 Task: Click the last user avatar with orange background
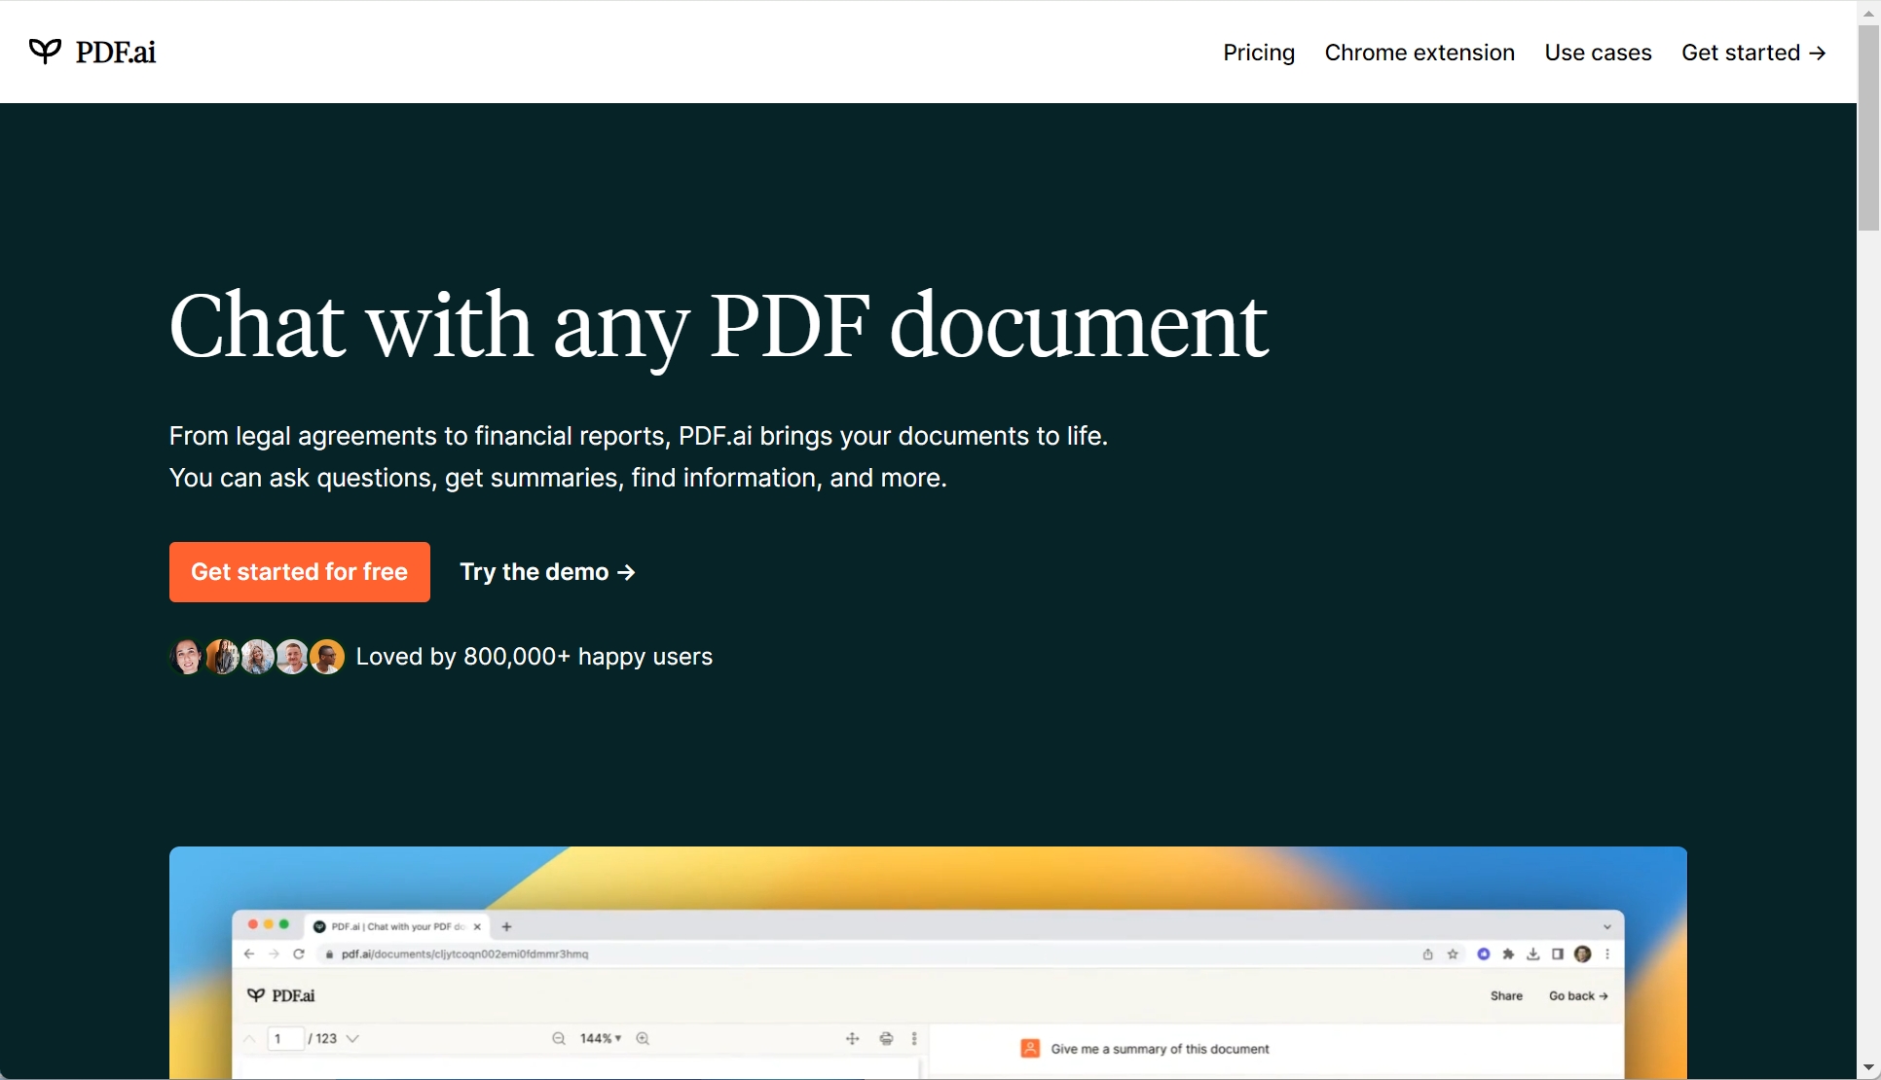click(327, 657)
